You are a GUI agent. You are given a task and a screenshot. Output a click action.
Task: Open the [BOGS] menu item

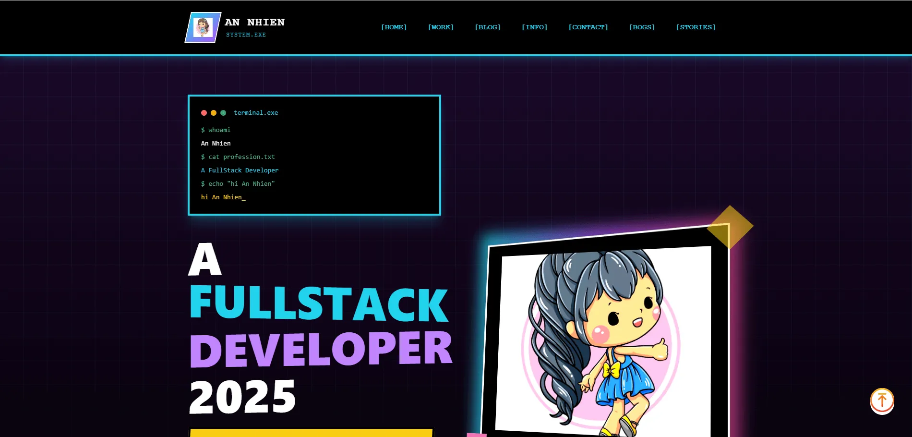tap(642, 27)
